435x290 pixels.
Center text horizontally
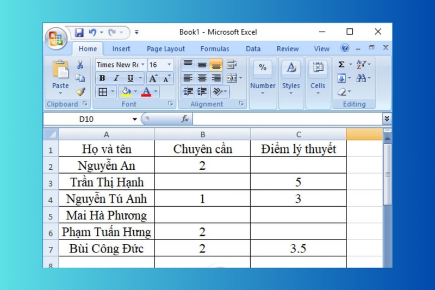pyautogui.click(x=202, y=78)
